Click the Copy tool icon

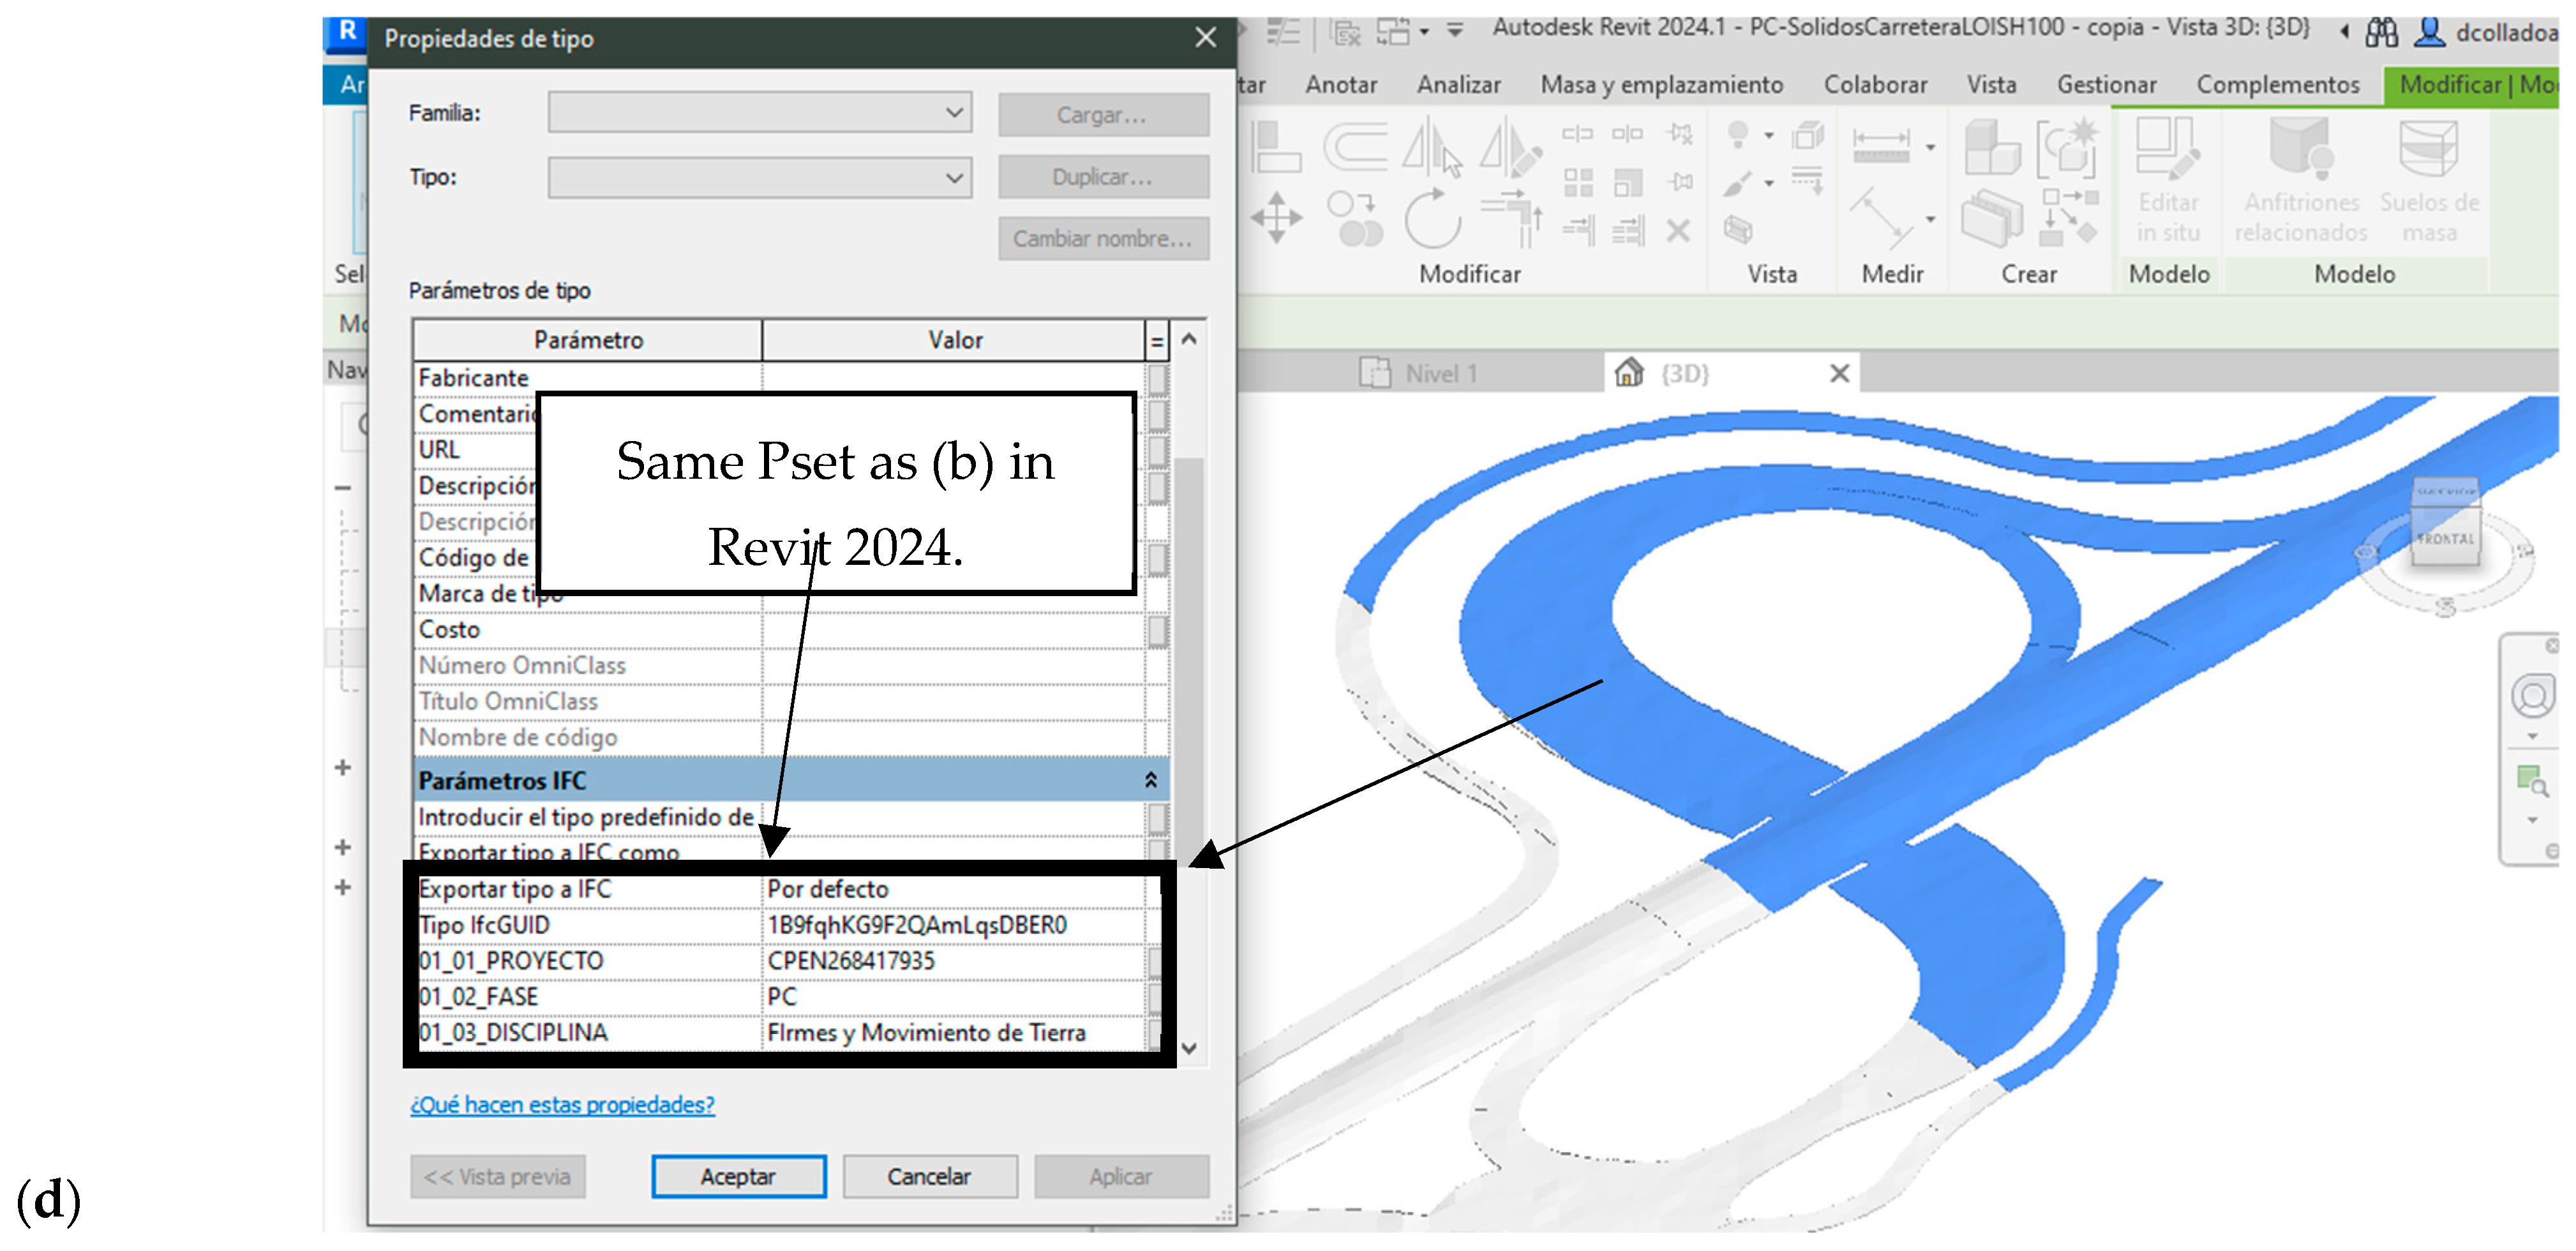pos(1355,219)
